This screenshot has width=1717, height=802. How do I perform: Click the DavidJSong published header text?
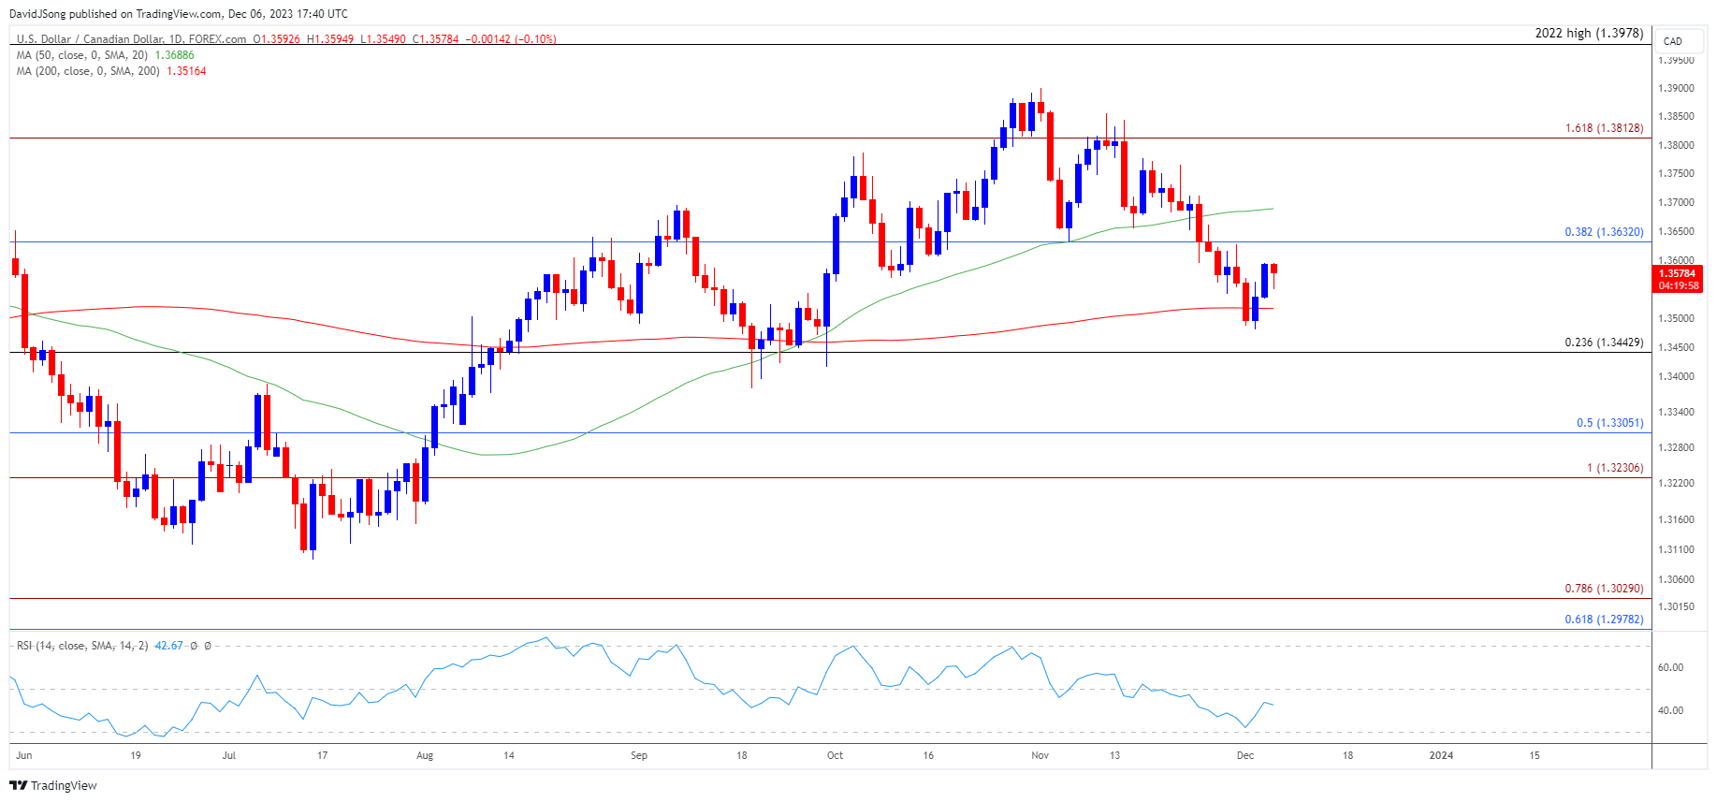coord(178,14)
